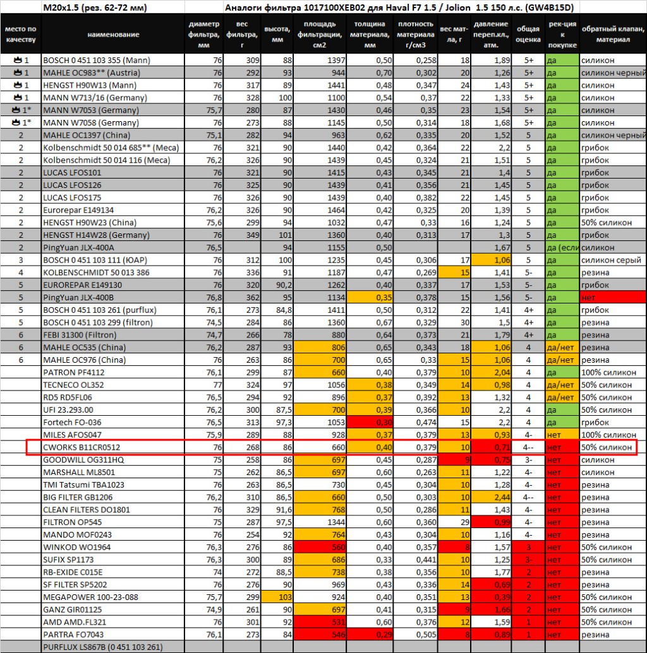Select the 'наименование' column header
This screenshot has height=653, width=647.
(113, 34)
